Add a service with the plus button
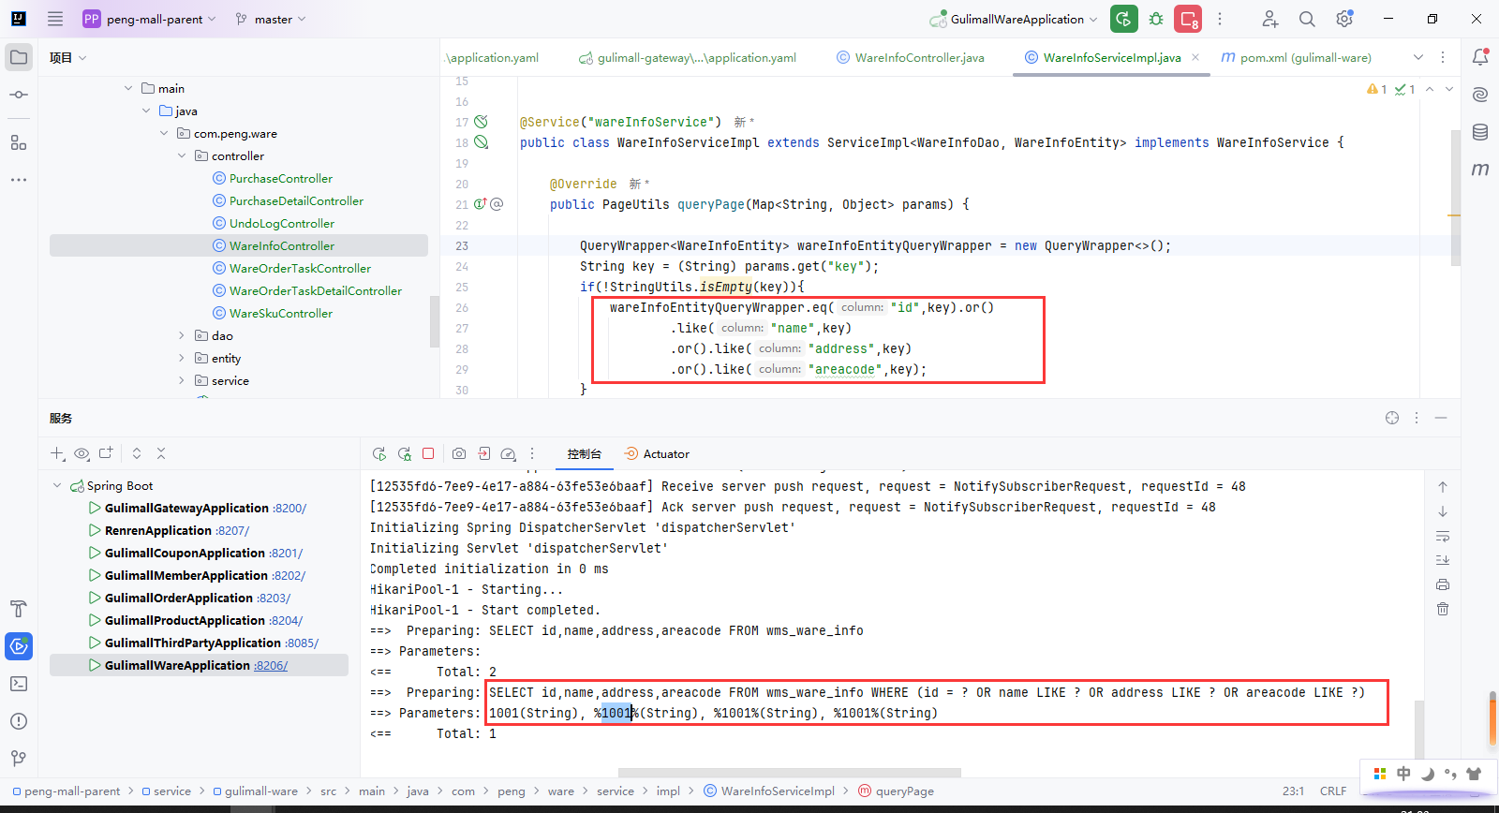 pos(57,453)
